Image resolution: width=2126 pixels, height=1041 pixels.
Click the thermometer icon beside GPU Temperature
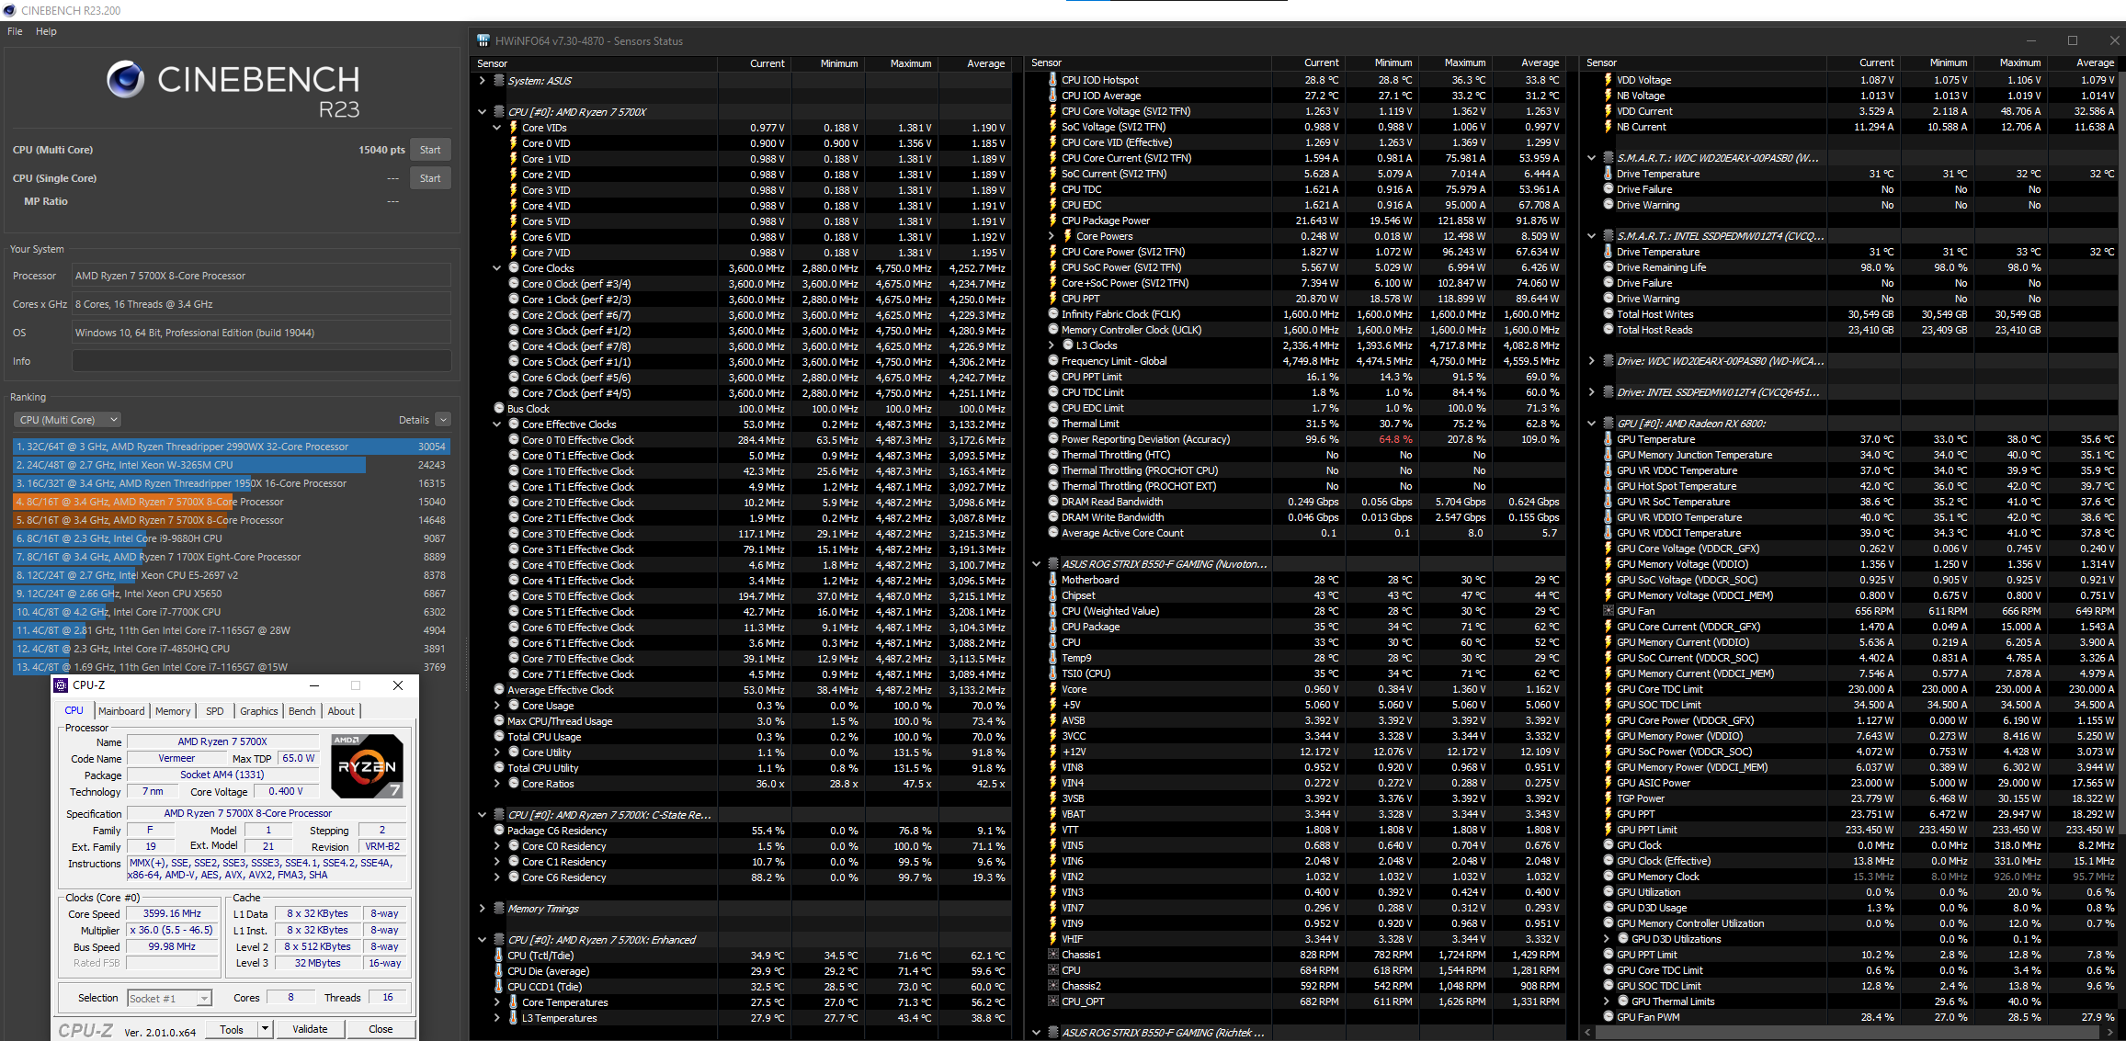(1609, 439)
